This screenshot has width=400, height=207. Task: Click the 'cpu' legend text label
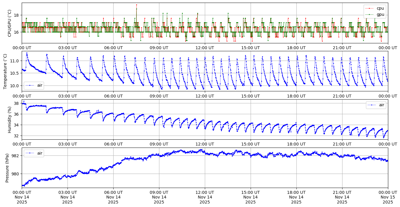(x=380, y=8)
